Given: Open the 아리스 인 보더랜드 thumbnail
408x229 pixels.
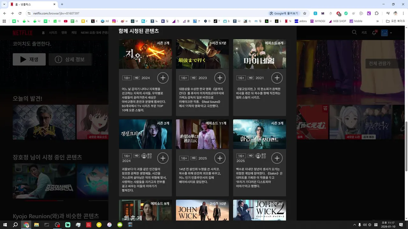Looking at the screenshot, I should (259, 134).
